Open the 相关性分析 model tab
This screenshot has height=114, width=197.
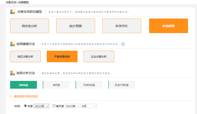coord(30,26)
